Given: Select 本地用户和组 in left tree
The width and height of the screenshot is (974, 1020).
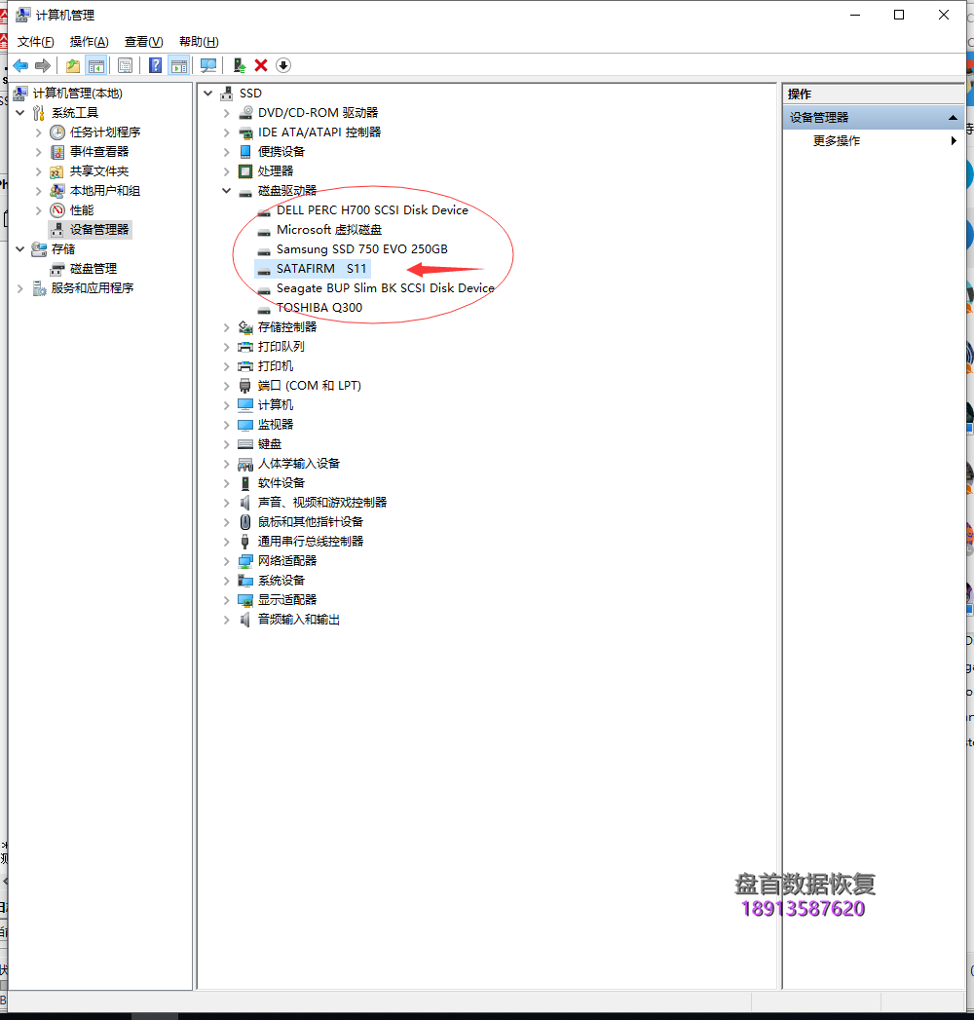Looking at the screenshot, I should coord(104,191).
